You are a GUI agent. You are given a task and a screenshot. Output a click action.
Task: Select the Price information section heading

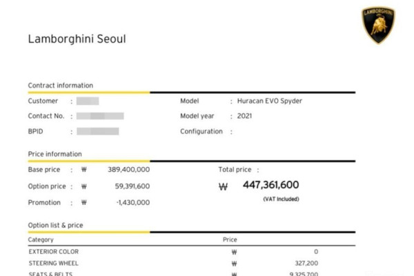(55, 154)
